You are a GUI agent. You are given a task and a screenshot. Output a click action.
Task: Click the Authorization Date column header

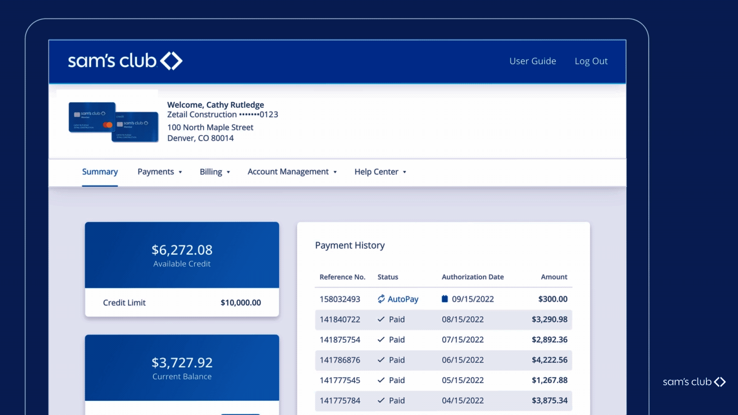click(x=473, y=277)
